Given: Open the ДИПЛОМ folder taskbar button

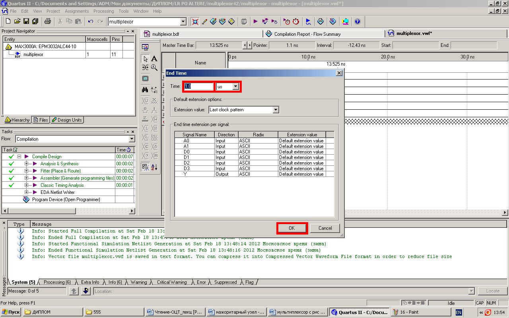Looking at the screenshot, I should point(53,312).
